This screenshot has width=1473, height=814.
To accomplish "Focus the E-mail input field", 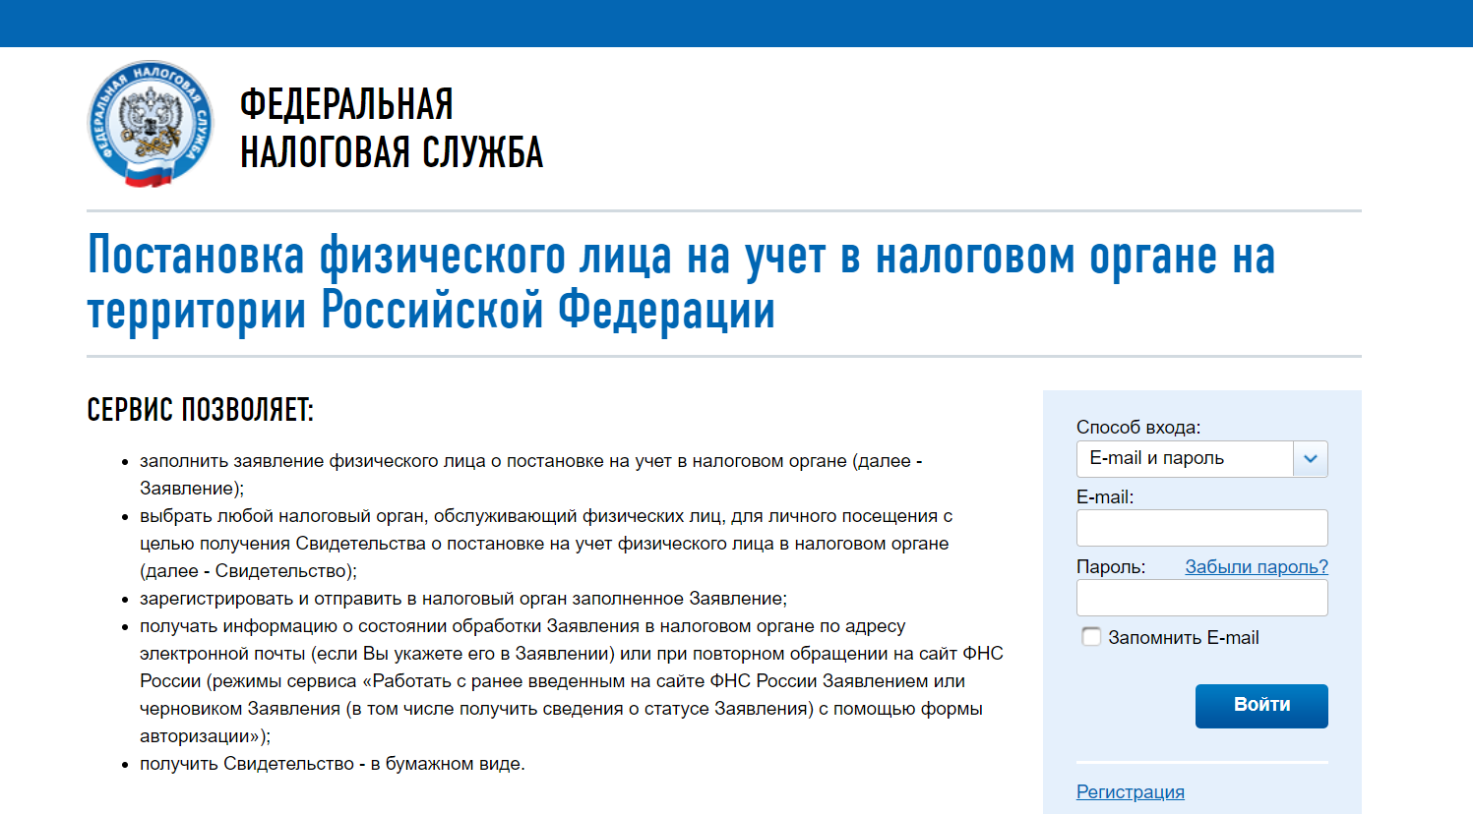I will click(x=1201, y=528).
